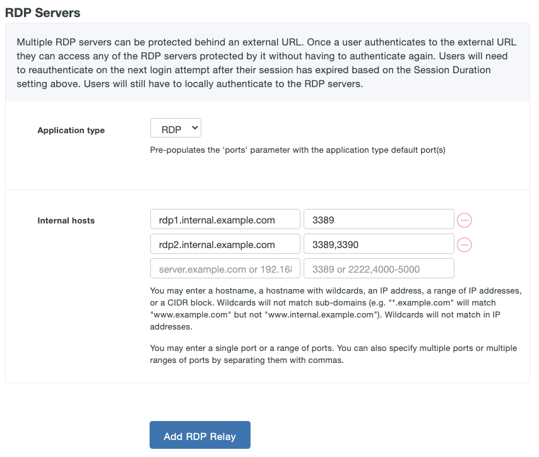Expand the RDP application type selector
The image size is (539, 457).
point(175,128)
